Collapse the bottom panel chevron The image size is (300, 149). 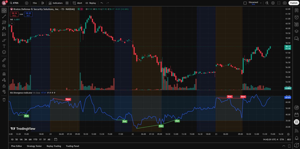click(283, 146)
